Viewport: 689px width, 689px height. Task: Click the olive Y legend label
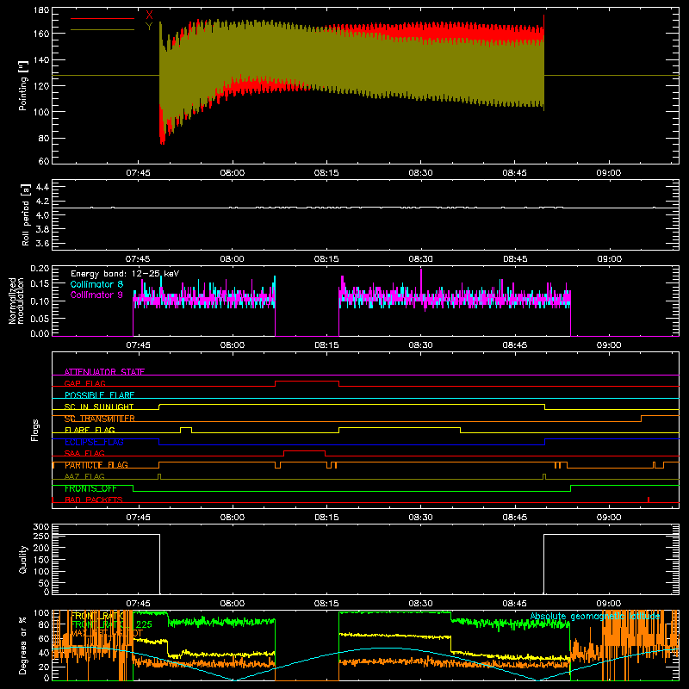pos(149,27)
